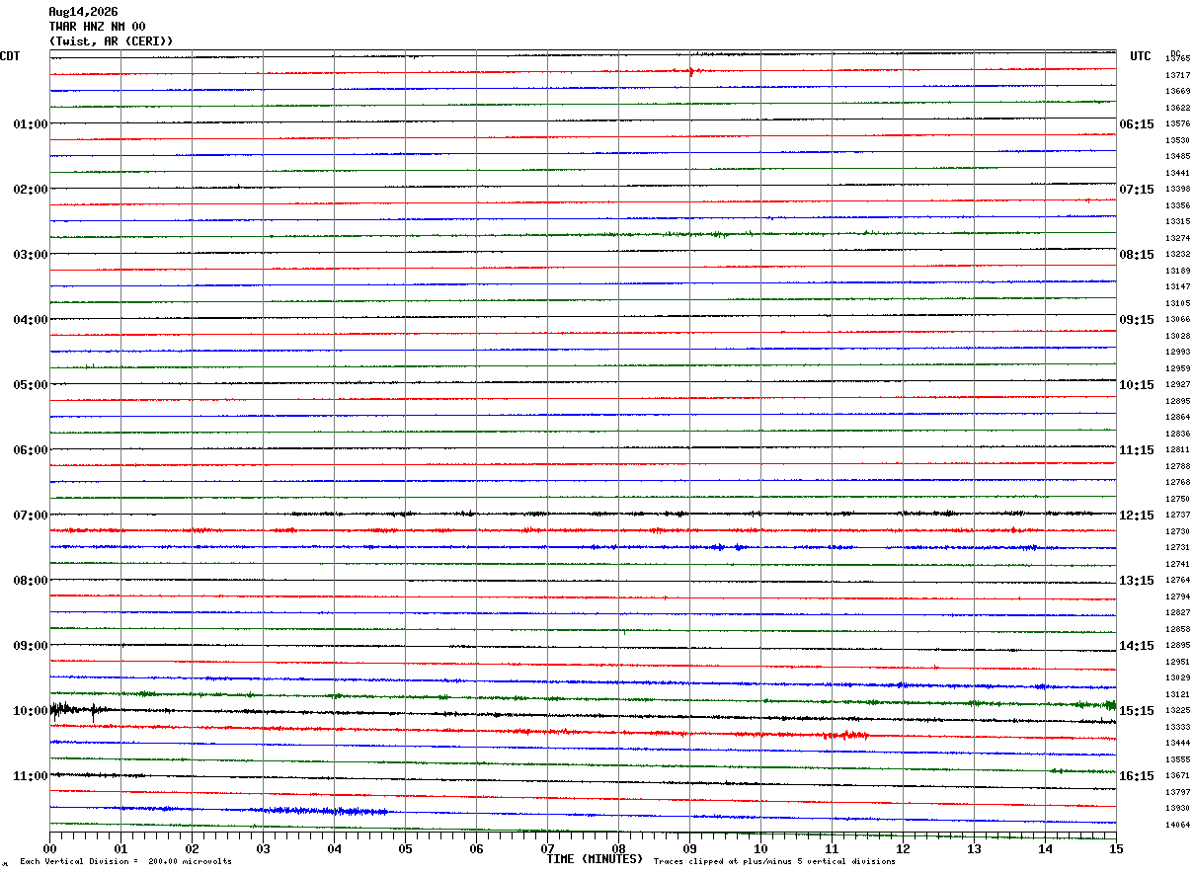Select the 09:00 CDT time label

[31, 646]
